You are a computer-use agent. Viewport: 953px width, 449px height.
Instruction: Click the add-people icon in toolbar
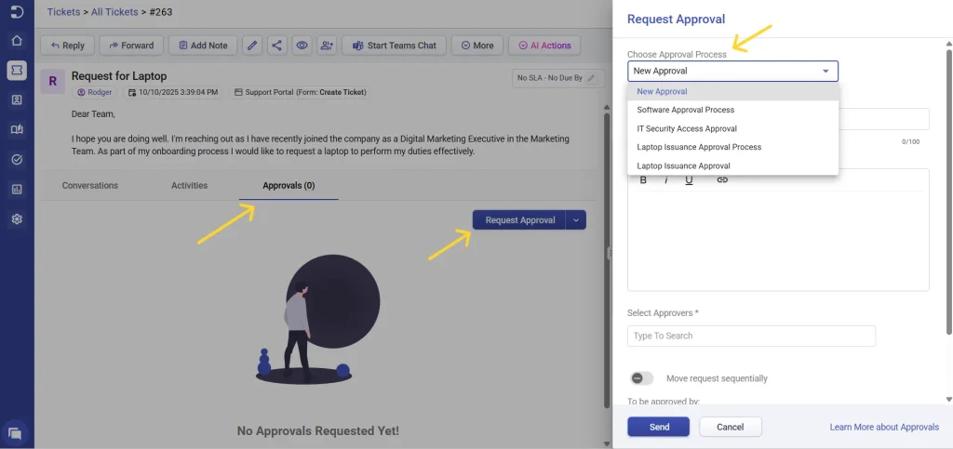click(x=327, y=46)
